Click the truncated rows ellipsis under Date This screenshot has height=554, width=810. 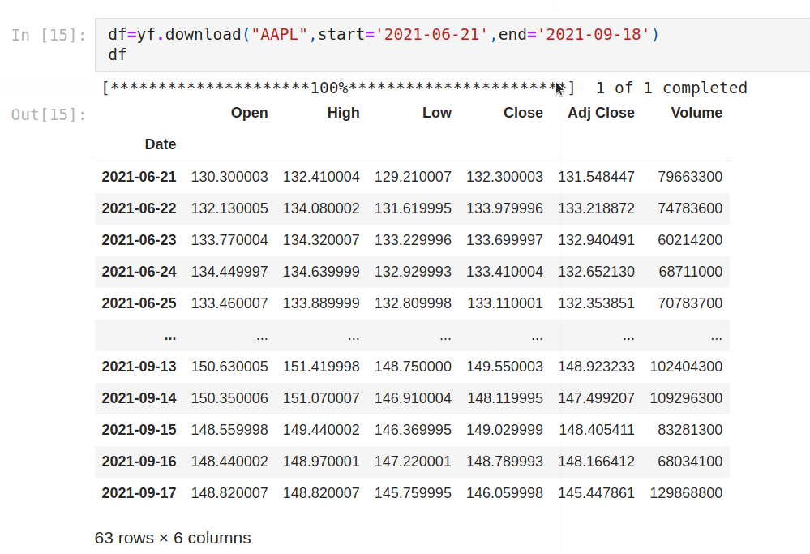(x=170, y=337)
